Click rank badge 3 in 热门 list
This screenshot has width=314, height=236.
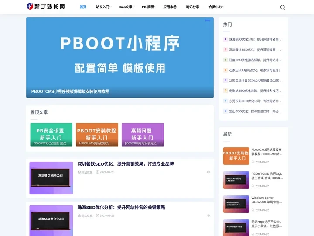225,59
